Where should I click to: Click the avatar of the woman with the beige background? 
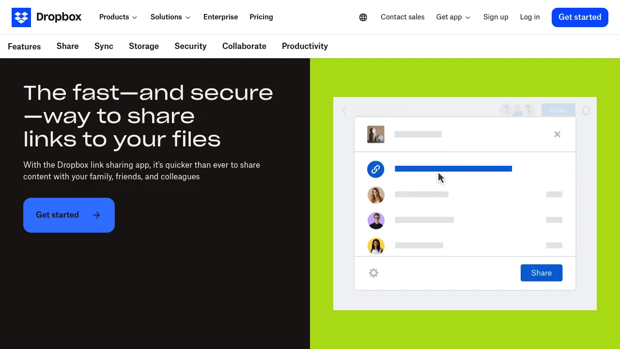coord(376,195)
